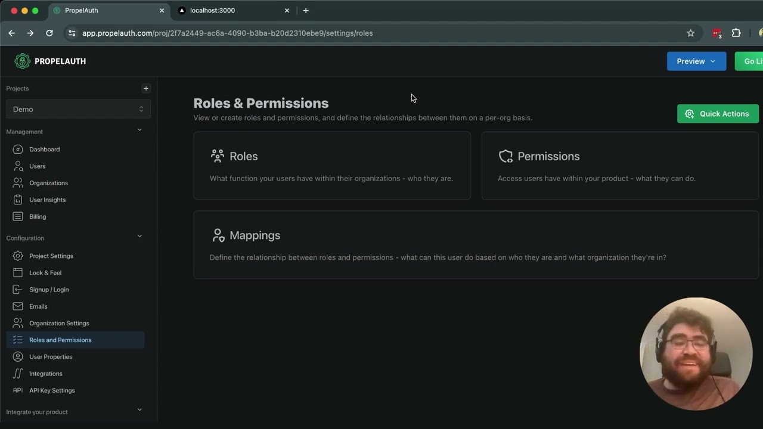The width and height of the screenshot is (763, 429).
Task: Open the Billing sidebar icon
Action: 18,216
